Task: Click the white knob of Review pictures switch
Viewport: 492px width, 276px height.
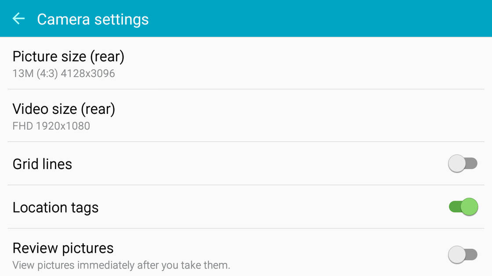Action: [x=457, y=255]
